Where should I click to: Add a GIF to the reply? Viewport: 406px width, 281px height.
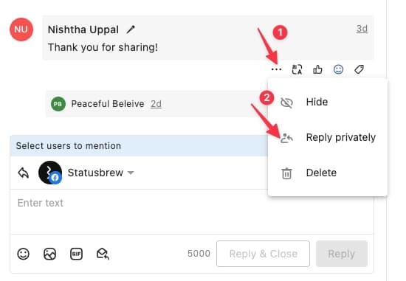(76, 254)
